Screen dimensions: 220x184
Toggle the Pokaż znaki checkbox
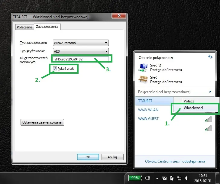[55, 69]
